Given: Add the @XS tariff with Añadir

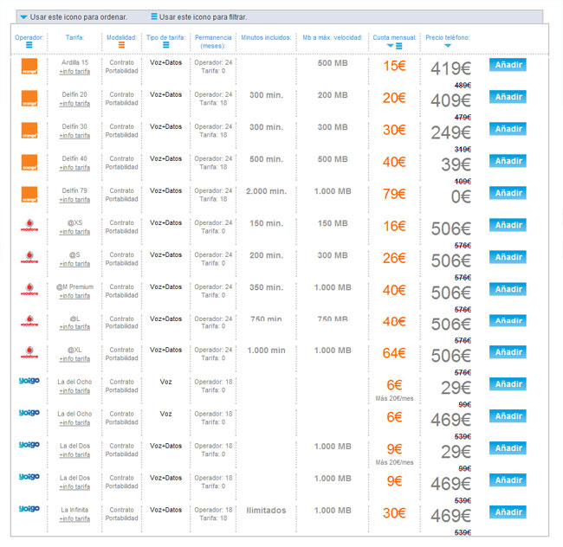Looking at the screenshot, I should pos(508,225).
